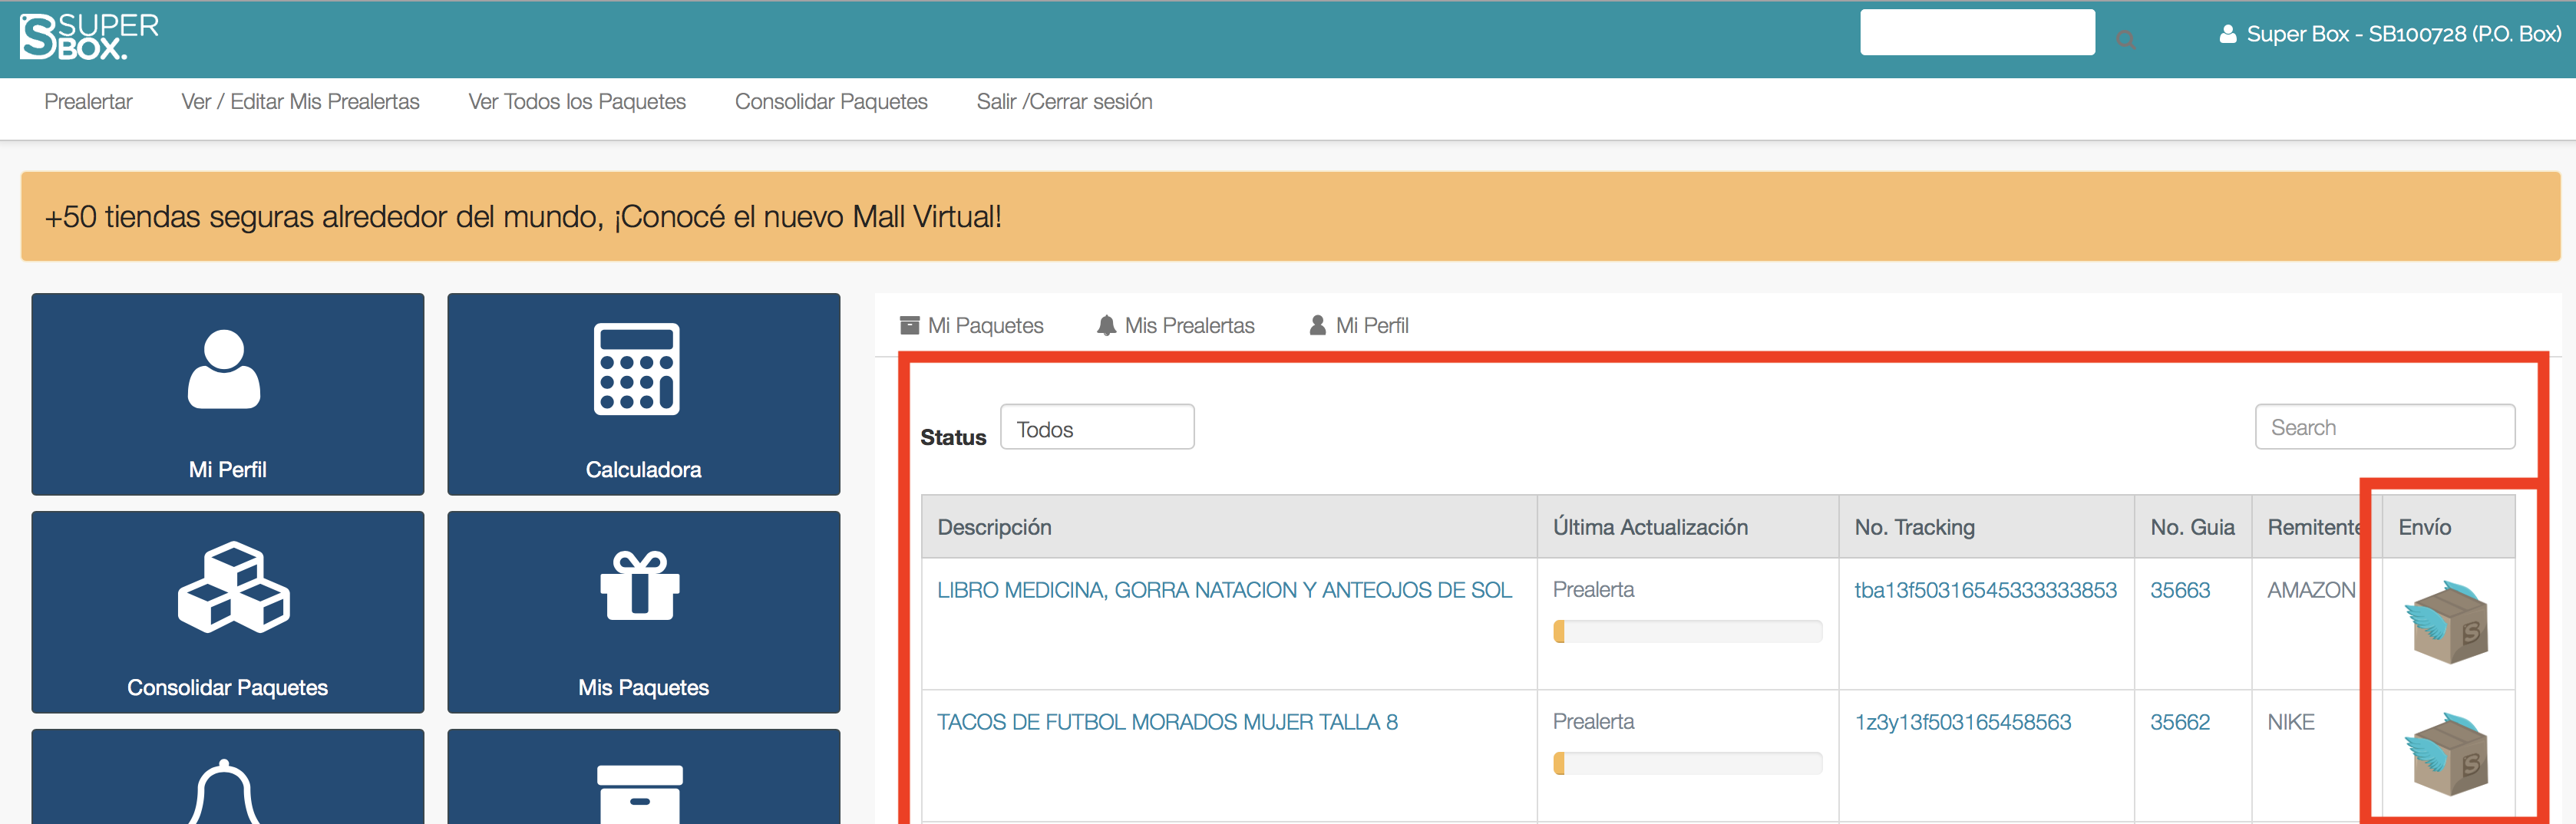
Task: Open guide number 35662
Action: click(2180, 722)
